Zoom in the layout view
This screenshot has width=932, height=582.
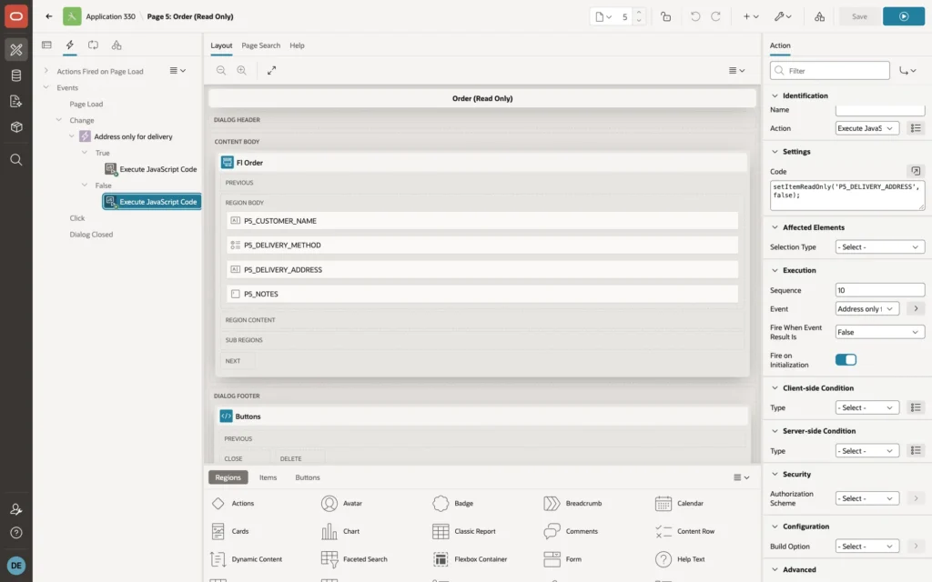tap(242, 70)
